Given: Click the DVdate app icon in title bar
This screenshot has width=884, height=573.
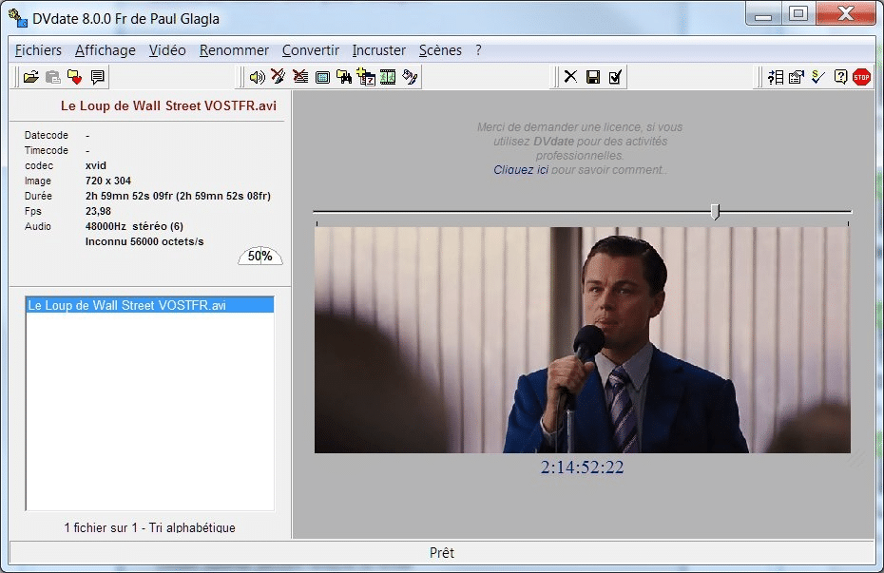Looking at the screenshot, I should point(18,18).
